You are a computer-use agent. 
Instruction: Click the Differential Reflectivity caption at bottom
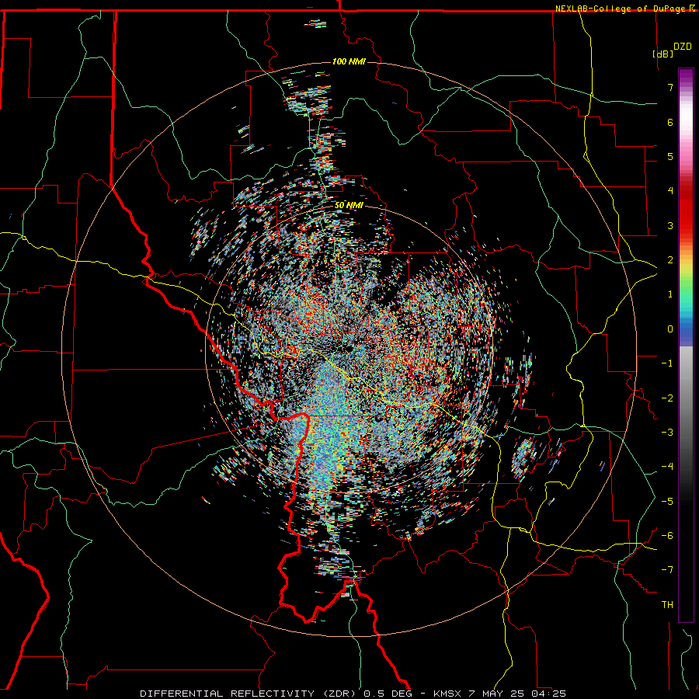353,694
